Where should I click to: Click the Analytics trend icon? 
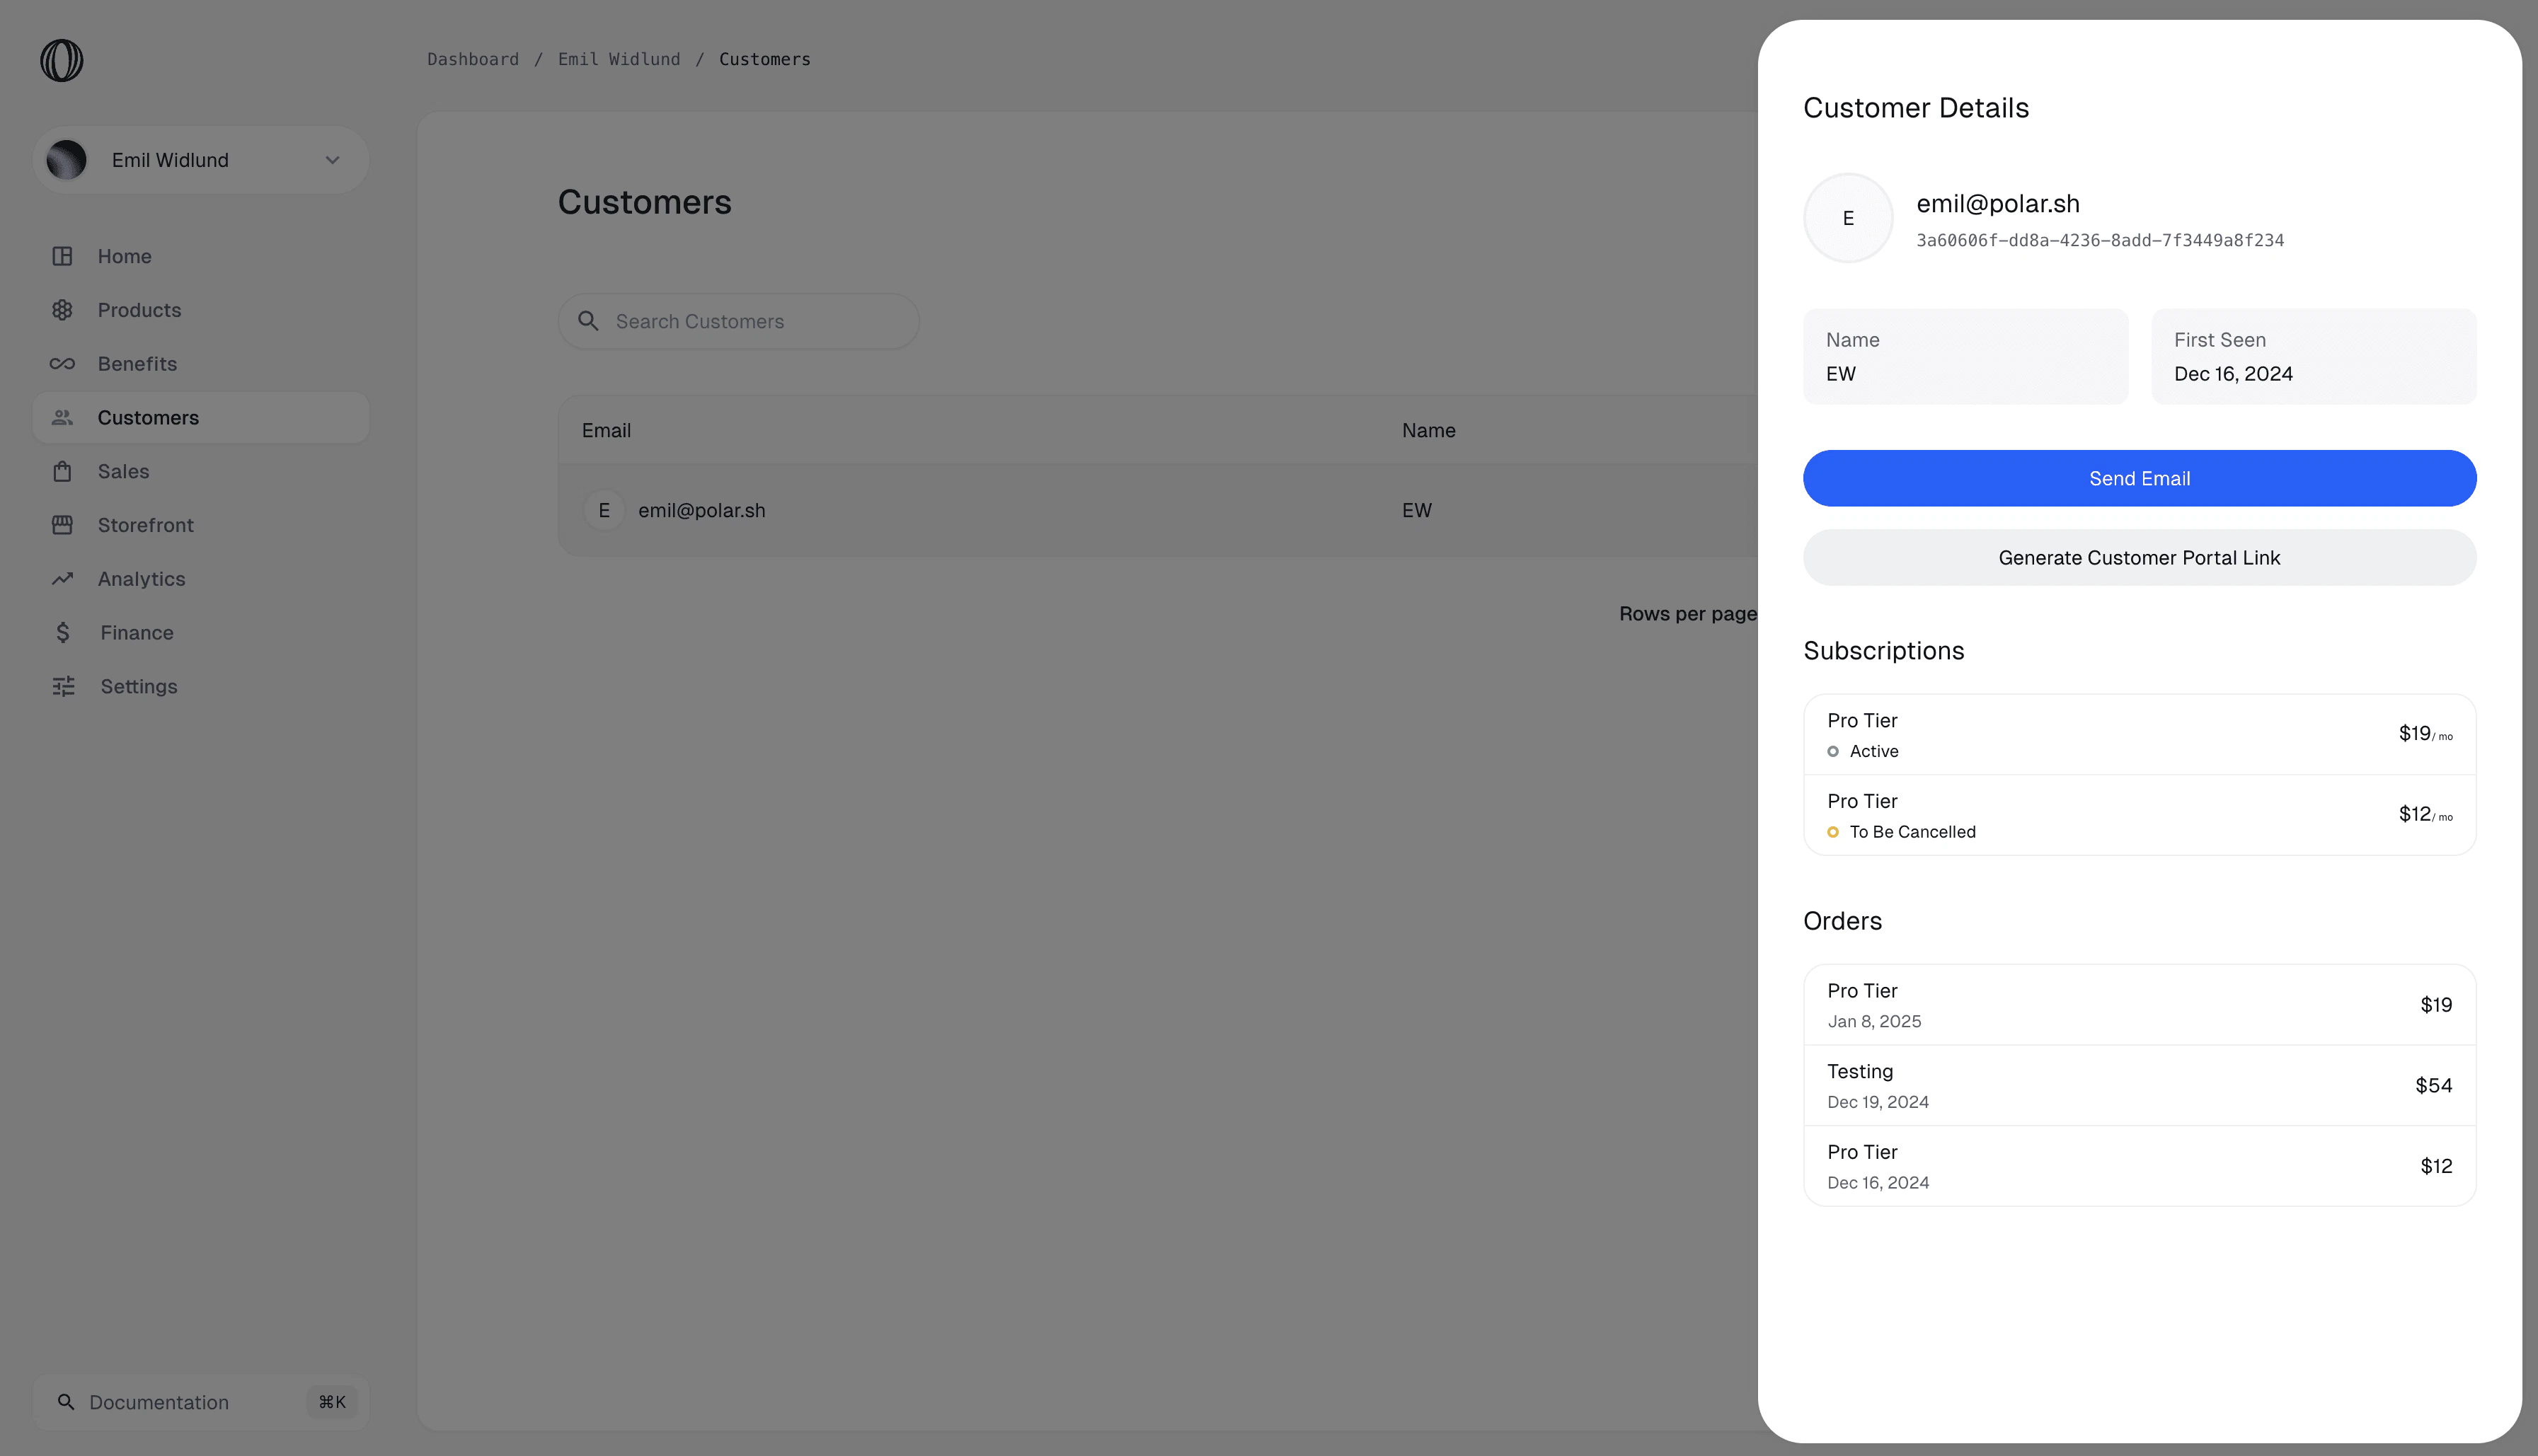click(62, 579)
